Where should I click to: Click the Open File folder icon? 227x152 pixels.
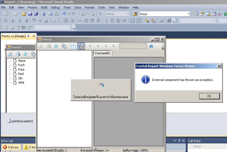point(24,14)
